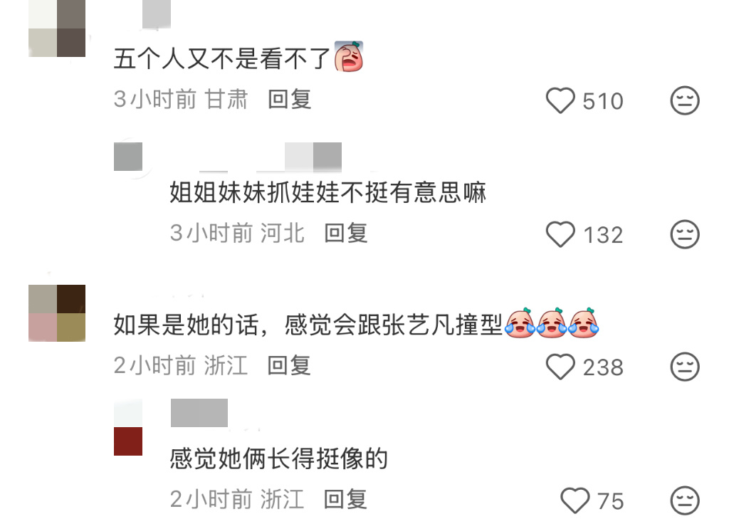Dislike the 姐姐妹妹抓娃娃 comment
Image resolution: width=729 pixels, height=519 pixels.
click(x=685, y=234)
